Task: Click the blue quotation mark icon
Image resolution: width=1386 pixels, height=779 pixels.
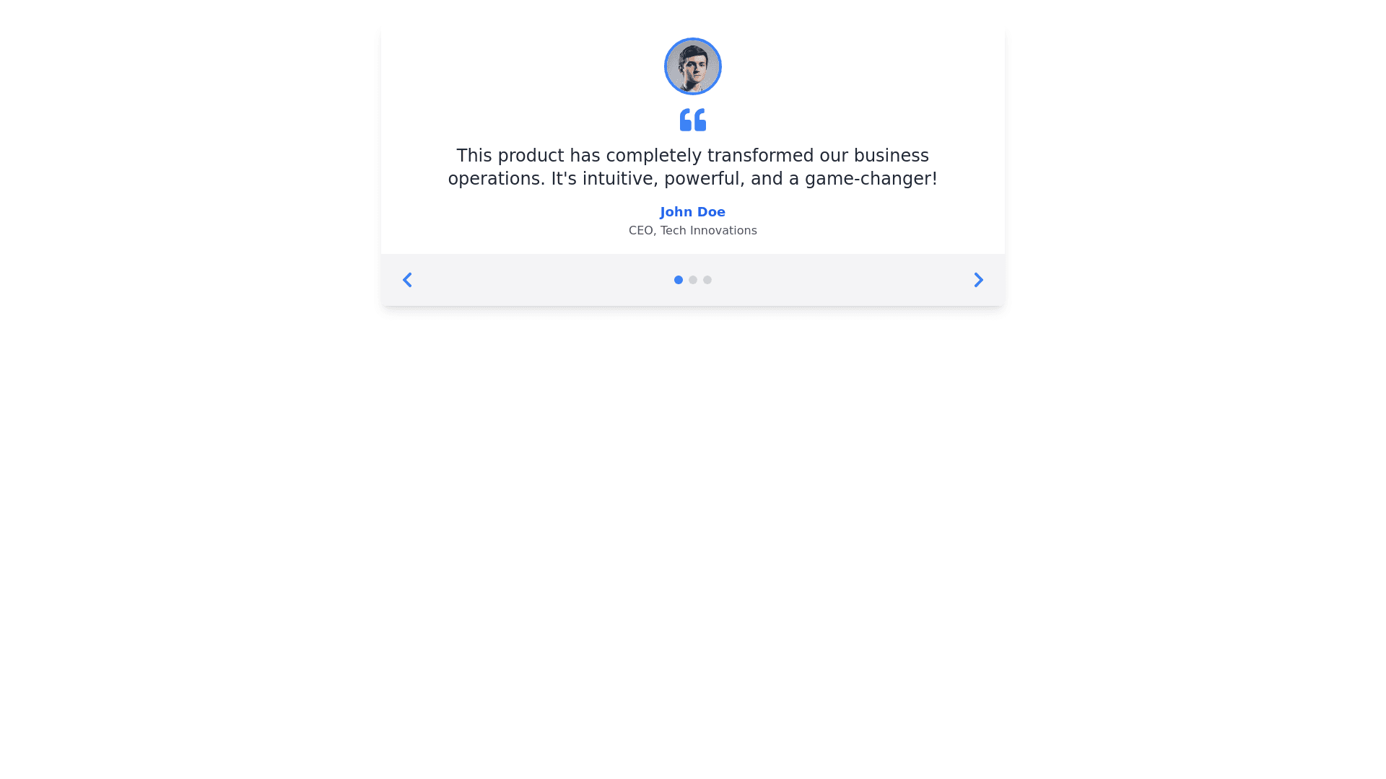Action: coord(692,120)
